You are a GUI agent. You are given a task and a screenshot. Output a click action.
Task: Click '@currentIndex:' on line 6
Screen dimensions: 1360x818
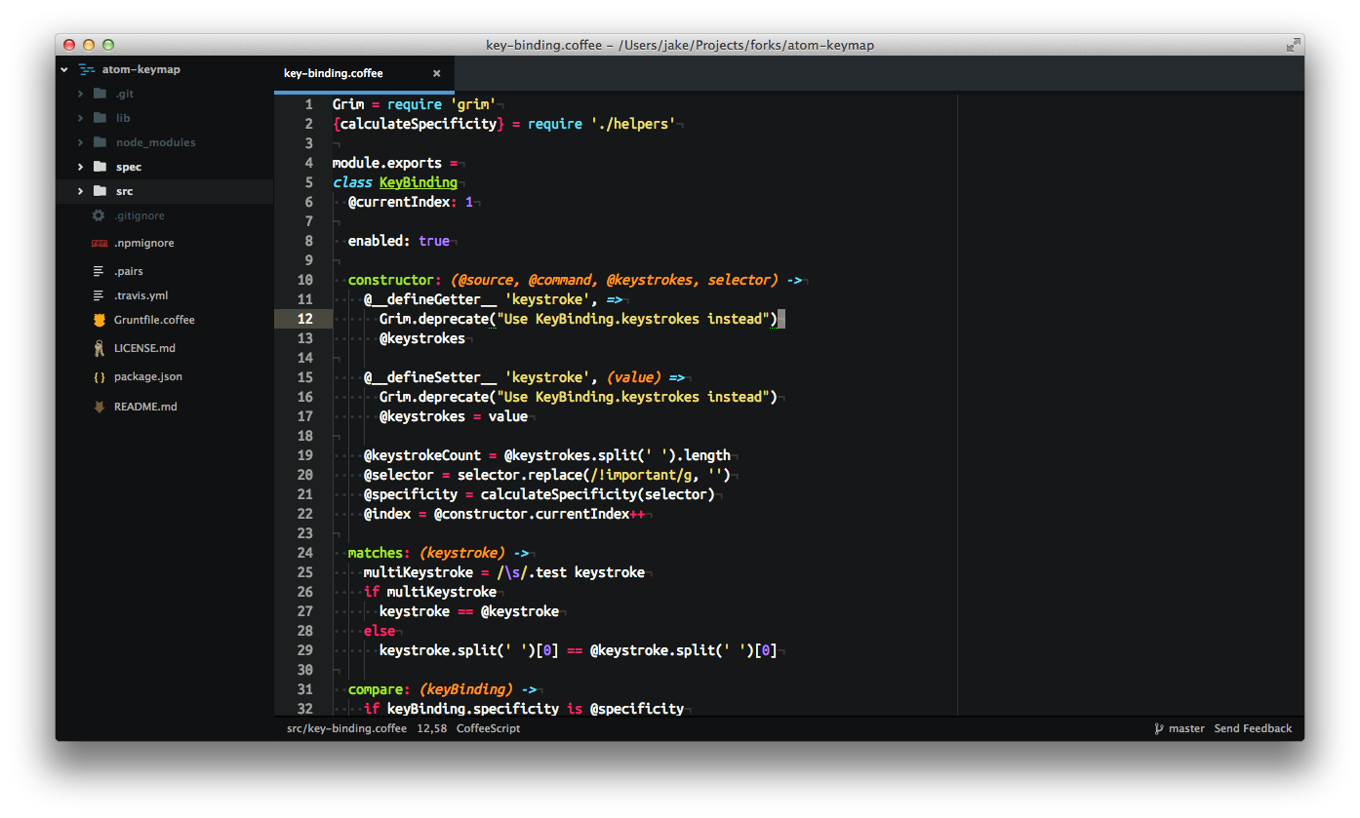point(403,202)
